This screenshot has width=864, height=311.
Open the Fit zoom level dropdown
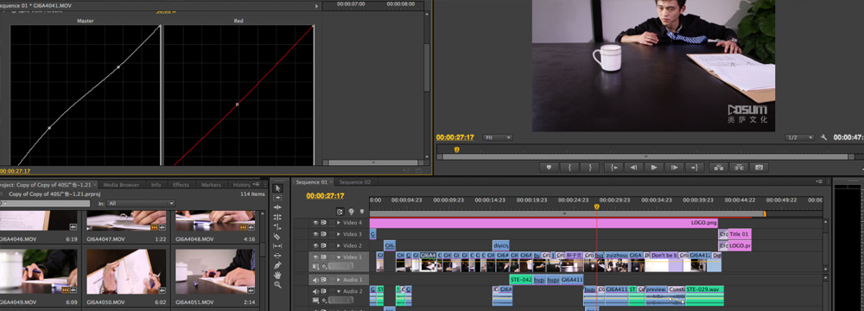(497, 137)
